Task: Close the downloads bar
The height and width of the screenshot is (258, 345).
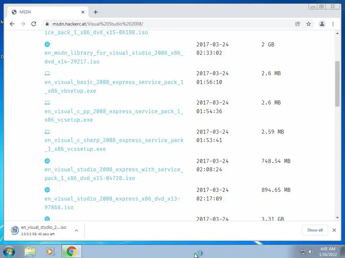Action: click(x=334, y=230)
